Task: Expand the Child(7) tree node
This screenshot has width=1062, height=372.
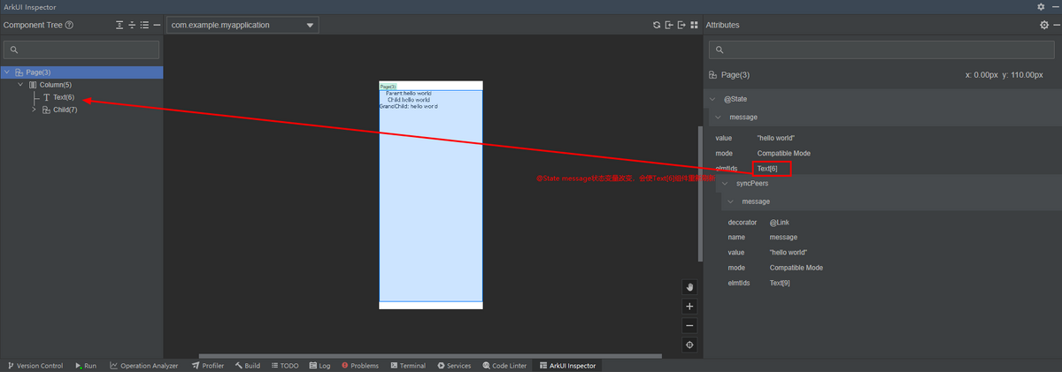Action: 35,110
